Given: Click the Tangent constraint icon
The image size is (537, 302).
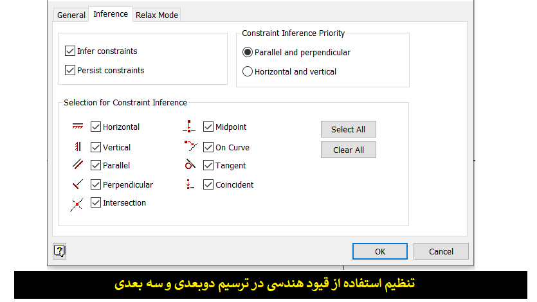Looking at the screenshot, I should click(190, 164).
